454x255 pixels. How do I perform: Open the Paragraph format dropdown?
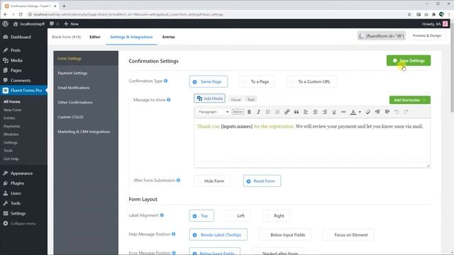point(213,112)
